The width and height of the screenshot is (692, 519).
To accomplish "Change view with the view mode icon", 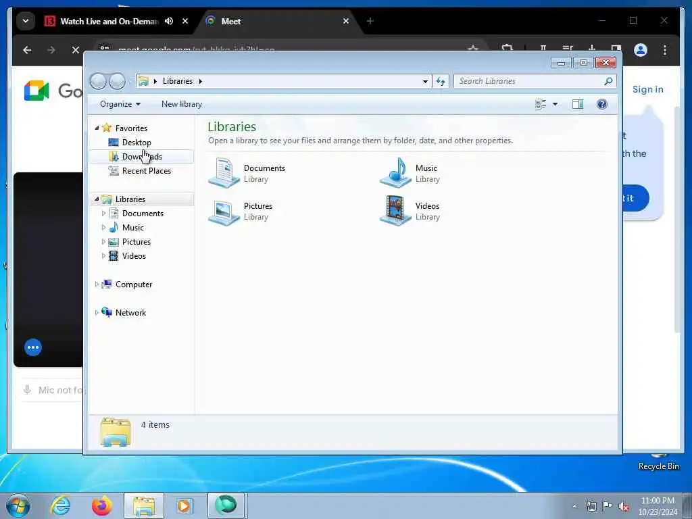I will pyautogui.click(x=541, y=104).
